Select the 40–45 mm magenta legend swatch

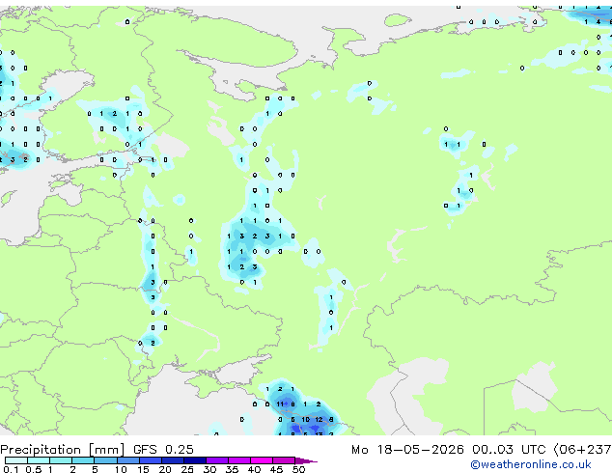[x=262, y=460]
